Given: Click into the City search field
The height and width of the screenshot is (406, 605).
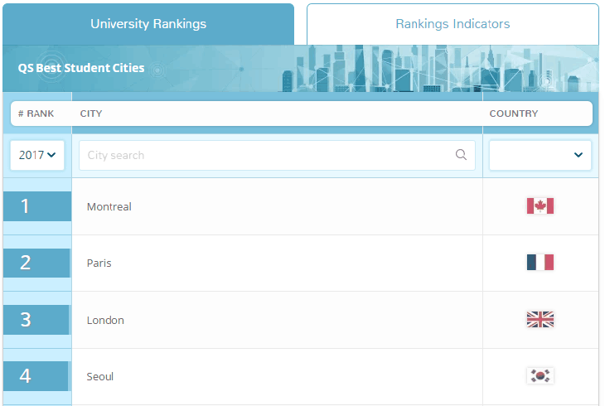Looking at the screenshot, I should click(277, 155).
